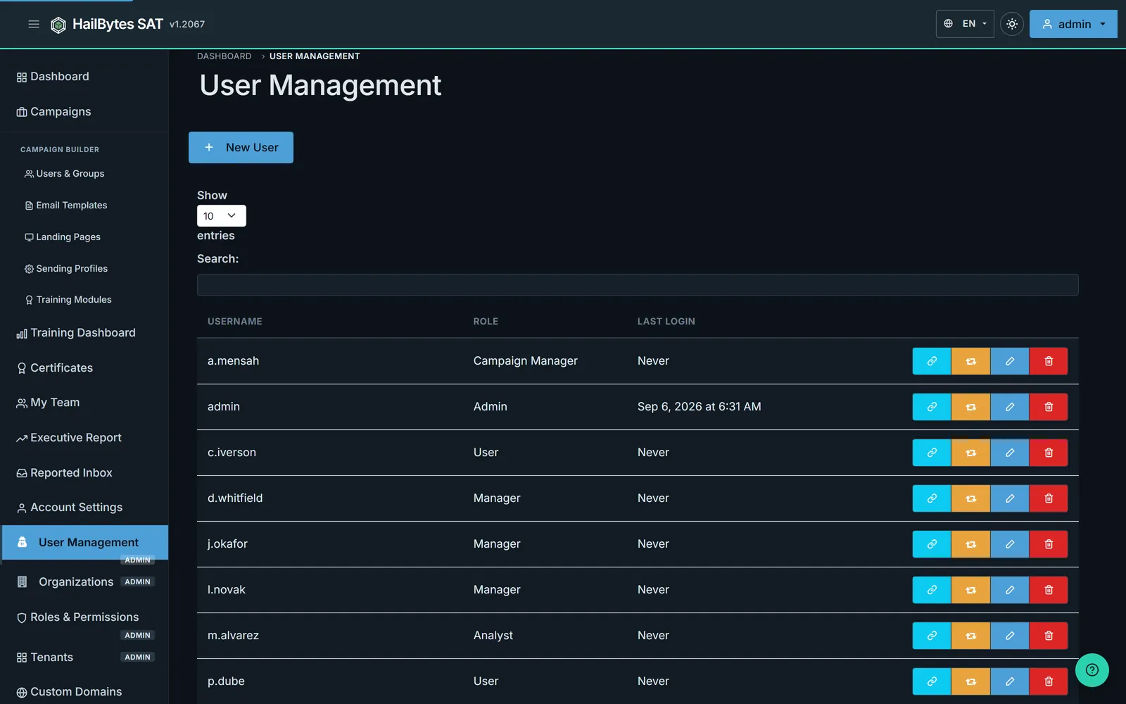Click the HailBytes SAT logo
Image resolution: width=1126 pixels, height=704 pixels.
107,24
